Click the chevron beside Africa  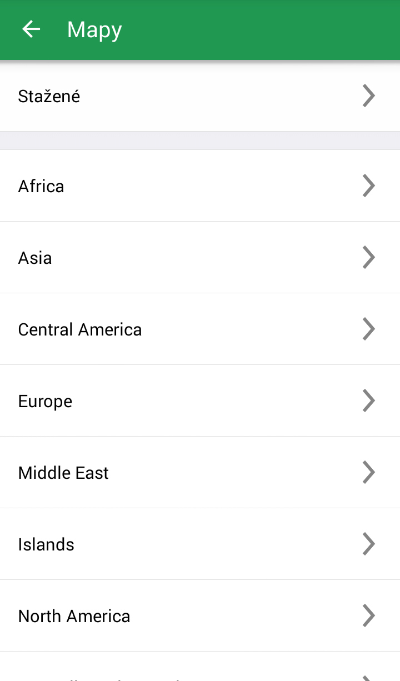(x=368, y=186)
